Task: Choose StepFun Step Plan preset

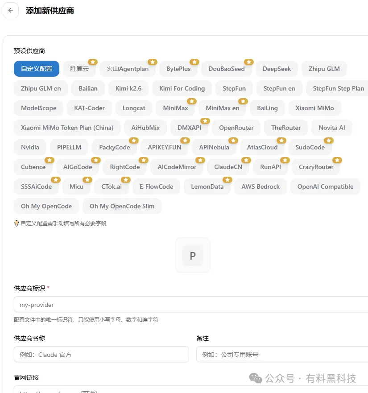Action: 338,88
